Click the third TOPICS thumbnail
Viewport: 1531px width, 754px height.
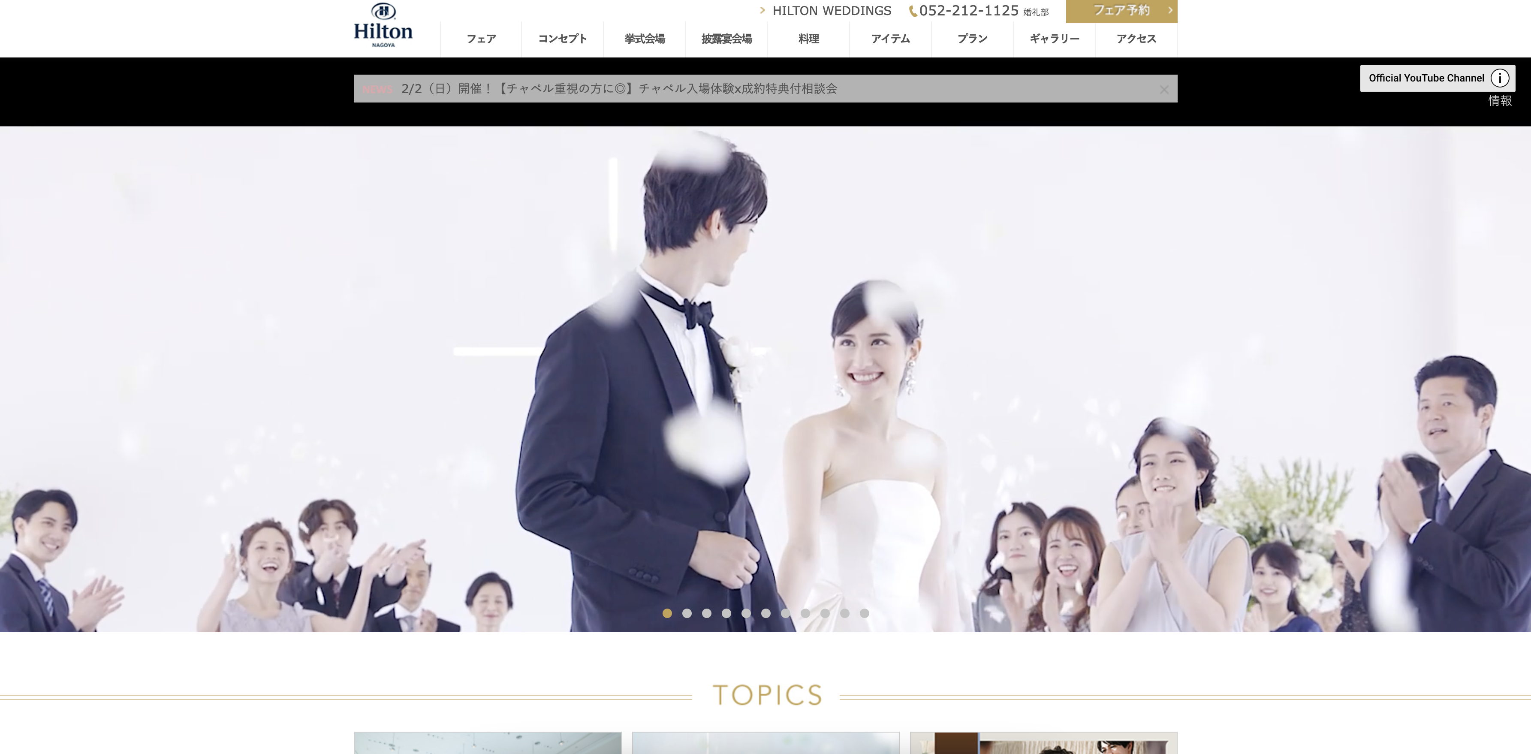pyautogui.click(x=1043, y=743)
